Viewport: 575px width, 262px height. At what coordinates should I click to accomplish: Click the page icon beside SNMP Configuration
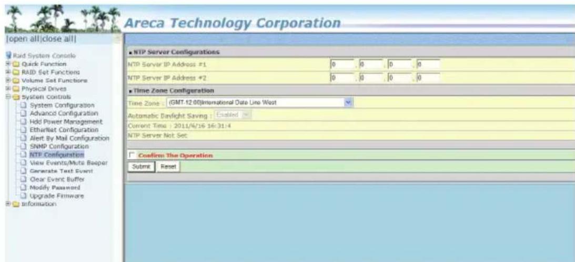click(24, 146)
